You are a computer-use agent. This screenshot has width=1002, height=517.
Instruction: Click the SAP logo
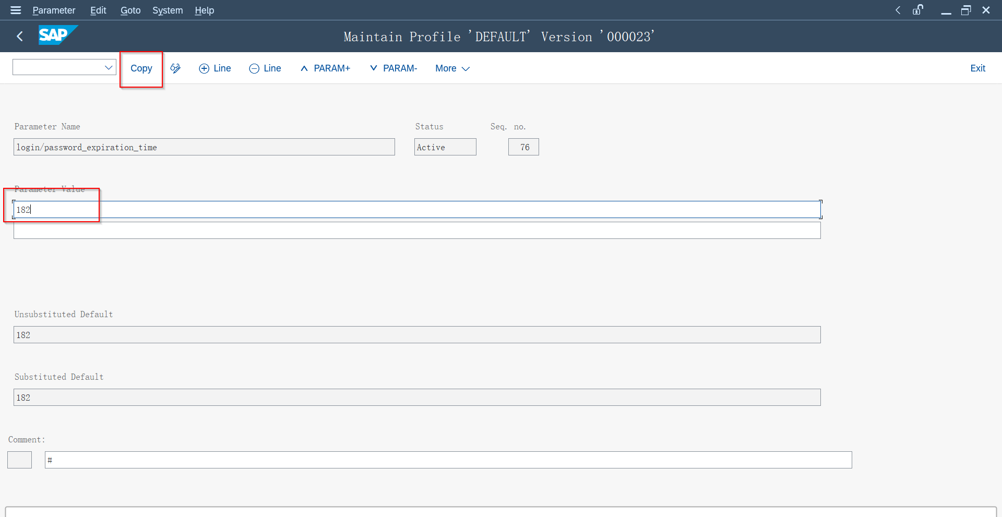click(57, 35)
